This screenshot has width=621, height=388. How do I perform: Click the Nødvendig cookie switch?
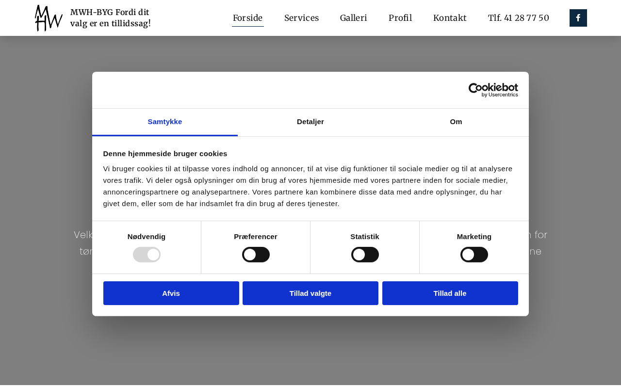(147, 255)
